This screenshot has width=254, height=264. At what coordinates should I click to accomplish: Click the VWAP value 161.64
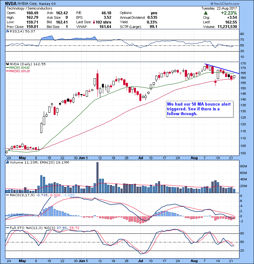105,27
